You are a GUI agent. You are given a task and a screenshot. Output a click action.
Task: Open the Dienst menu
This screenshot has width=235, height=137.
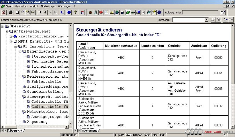pos(9,6)
